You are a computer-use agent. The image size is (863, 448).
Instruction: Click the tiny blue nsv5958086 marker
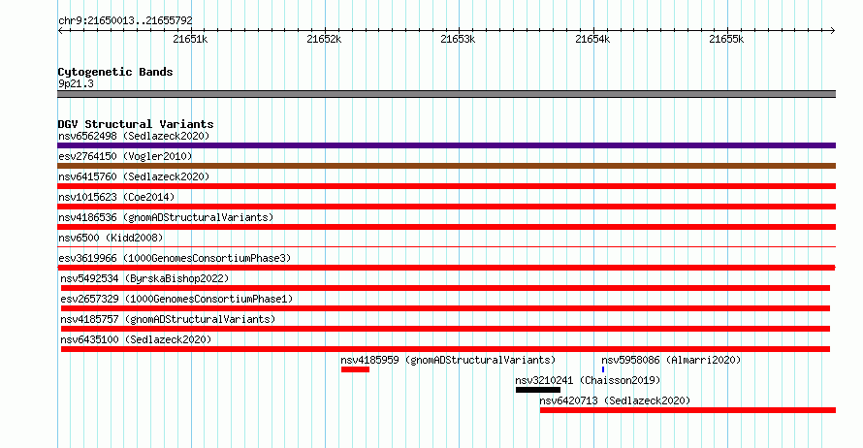(x=603, y=369)
